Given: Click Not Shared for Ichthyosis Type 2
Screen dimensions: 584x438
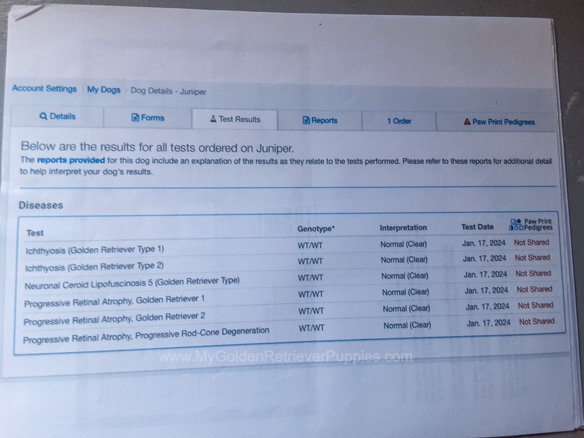Looking at the screenshot, I should click(x=532, y=258).
